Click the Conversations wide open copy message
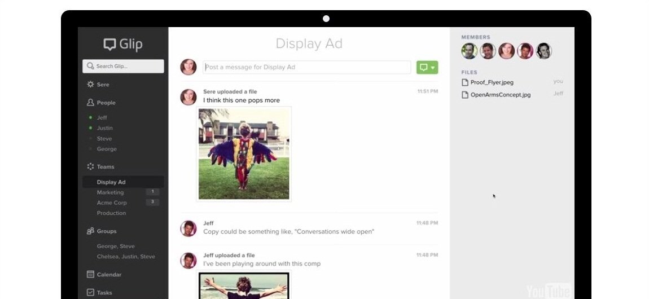The height and width of the screenshot is (299, 649). (x=288, y=232)
